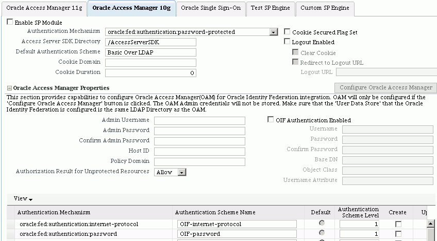The image size is (437, 241).
Task: Click the Logout URL field
Action: coord(386,72)
